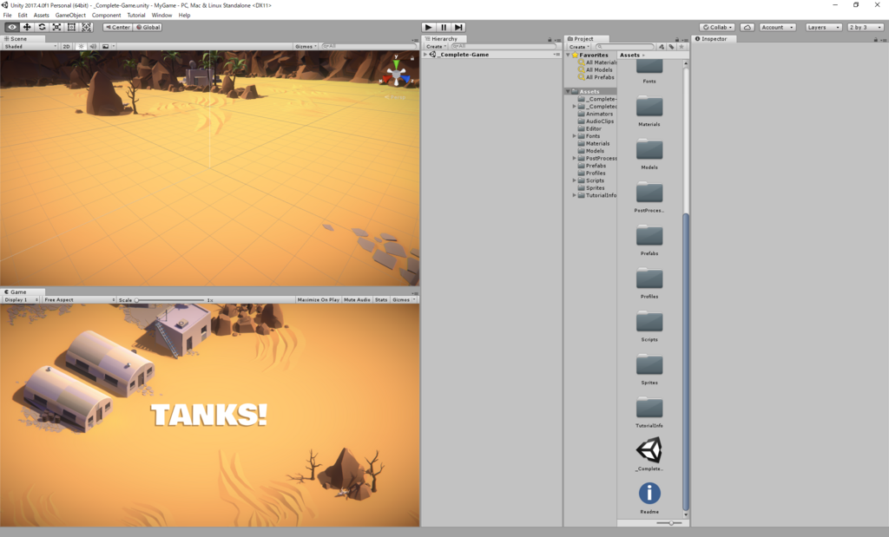This screenshot has height=537, width=889.
Task: Select the Hand view tool
Action: click(x=12, y=27)
